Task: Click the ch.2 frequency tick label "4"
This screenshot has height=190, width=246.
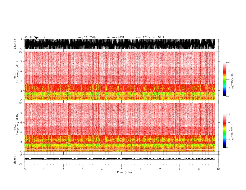Action: tap(22, 132)
